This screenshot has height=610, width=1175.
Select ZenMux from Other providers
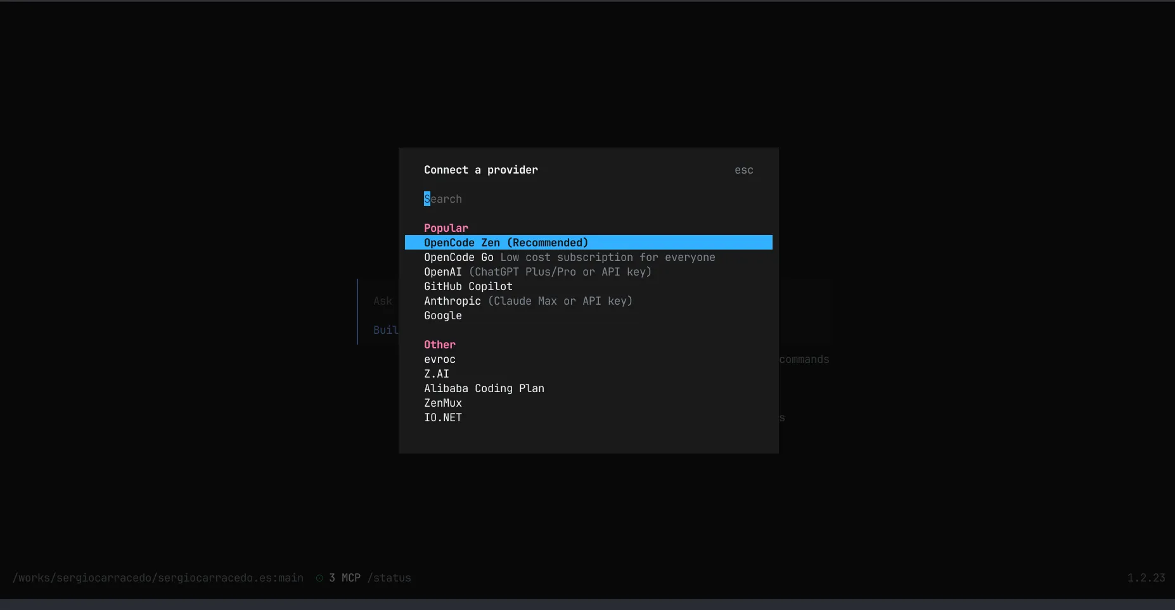(x=442, y=403)
